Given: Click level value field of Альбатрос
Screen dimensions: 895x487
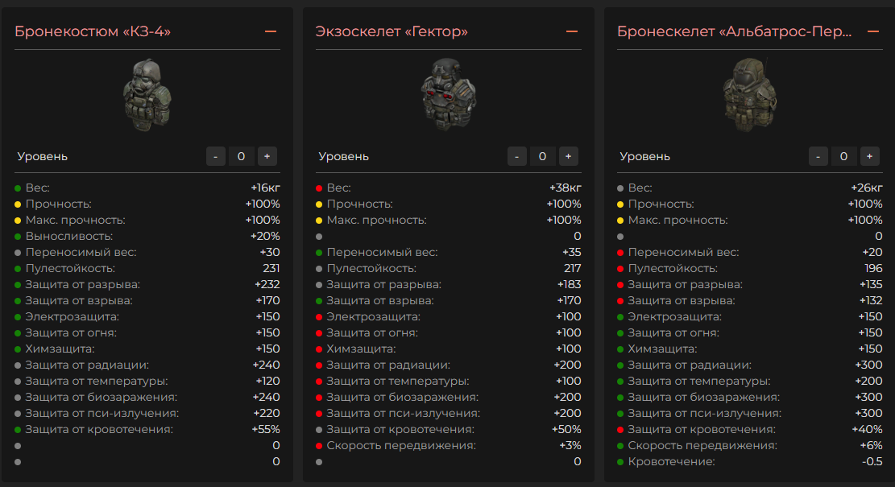Looking at the screenshot, I should click(843, 156).
